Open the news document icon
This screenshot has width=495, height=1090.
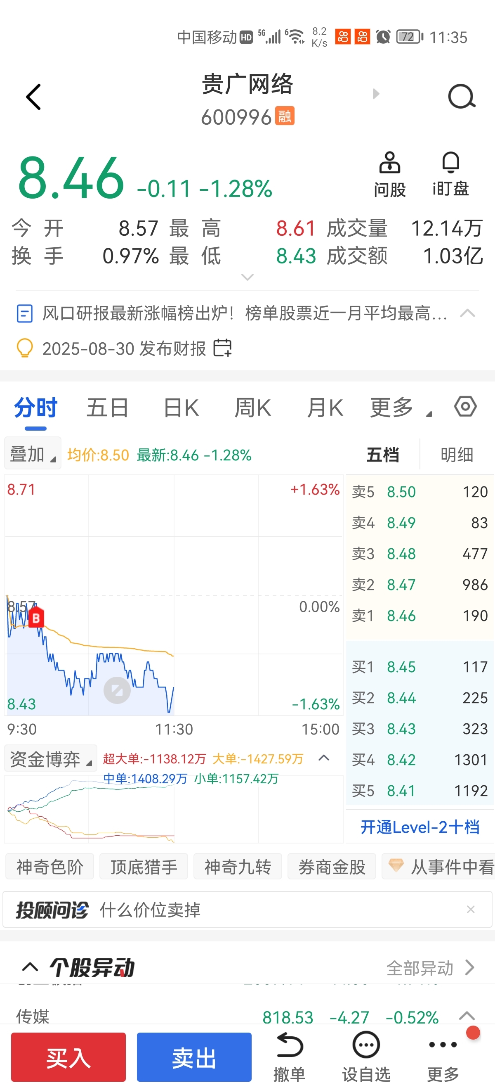click(24, 313)
